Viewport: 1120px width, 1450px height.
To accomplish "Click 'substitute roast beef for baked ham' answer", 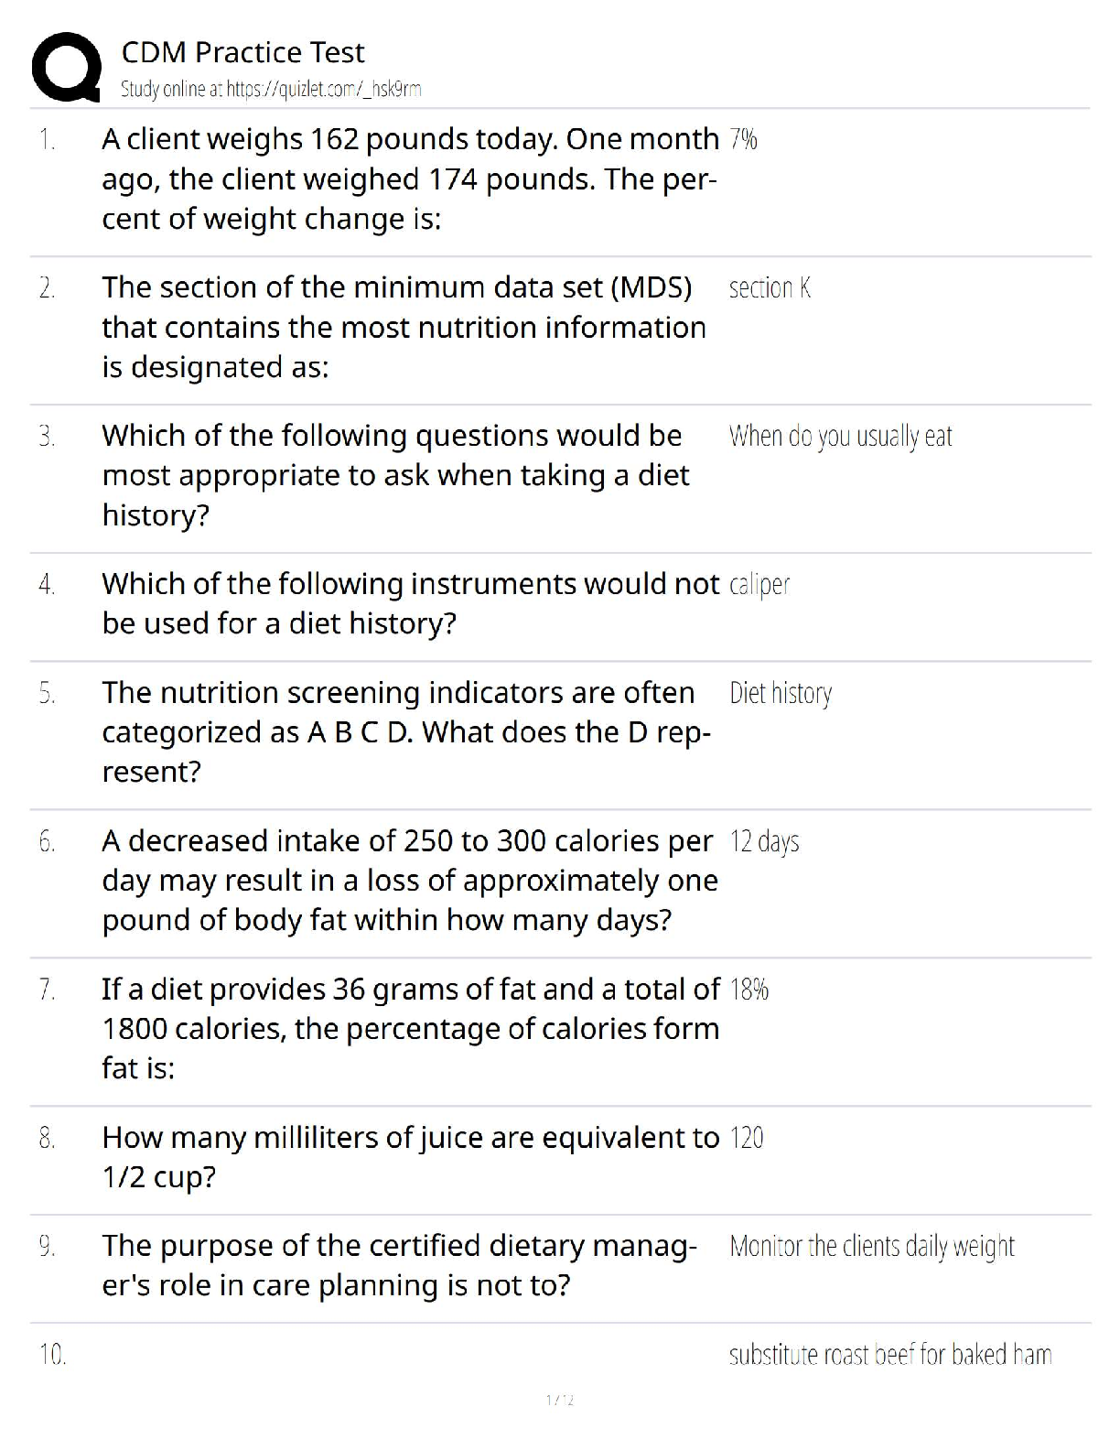I will [890, 1354].
